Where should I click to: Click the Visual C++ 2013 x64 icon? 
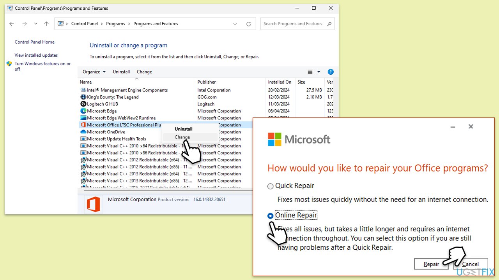(83, 174)
